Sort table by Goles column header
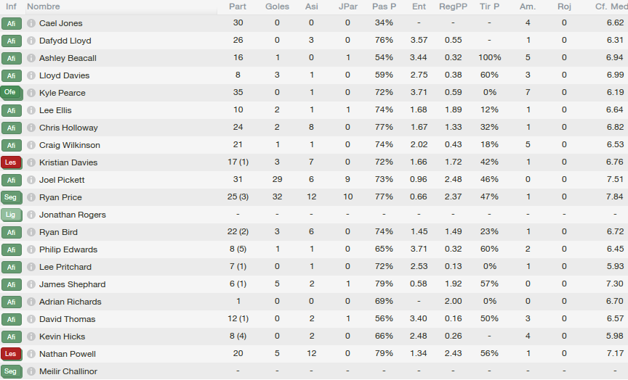The width and height of the screenshot is (628, 380). (277, 7)
